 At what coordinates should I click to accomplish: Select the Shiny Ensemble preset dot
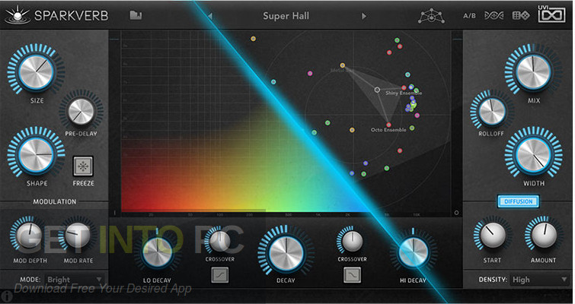tap(404, 88)
